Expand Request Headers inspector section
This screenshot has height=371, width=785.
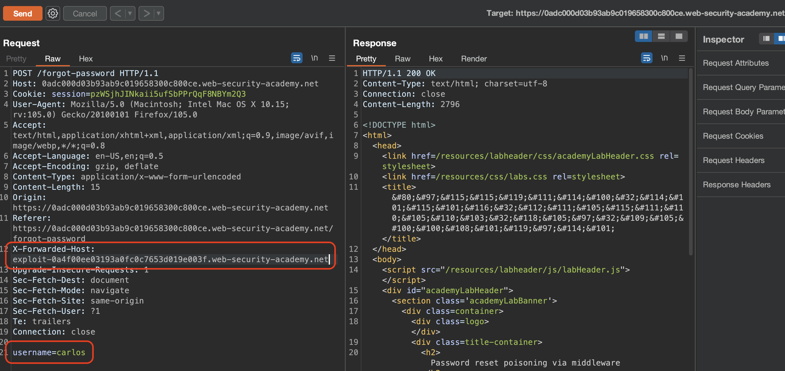(x=733, y=160)
